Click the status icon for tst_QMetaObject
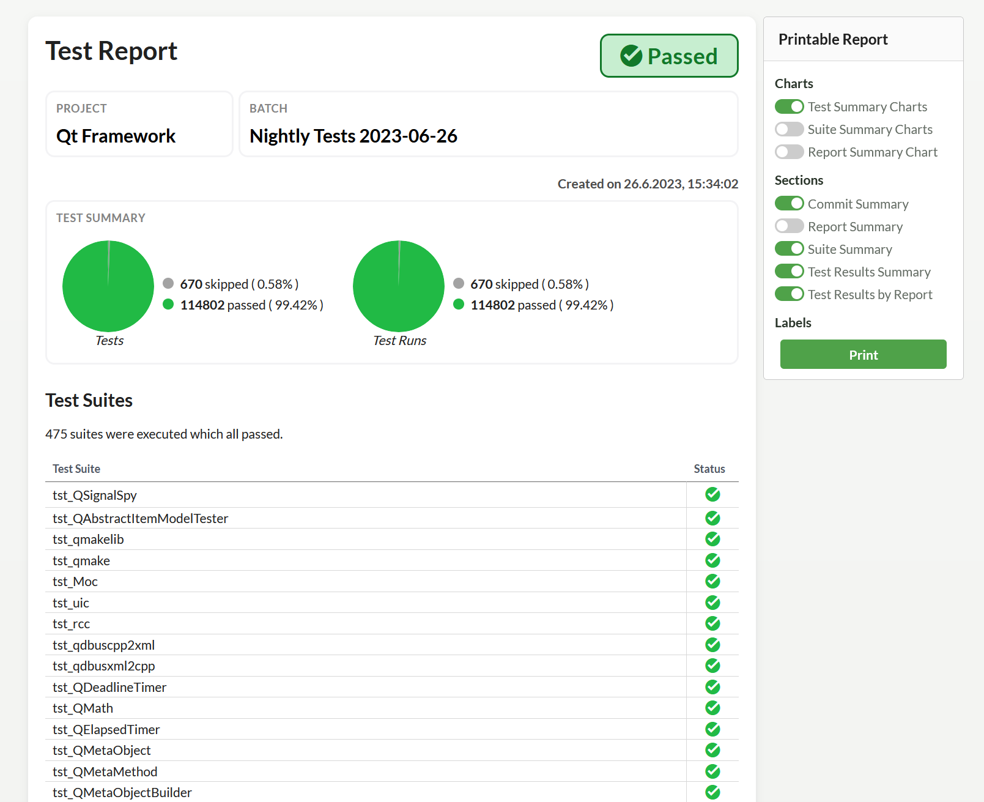 click(x=712, y=750)
